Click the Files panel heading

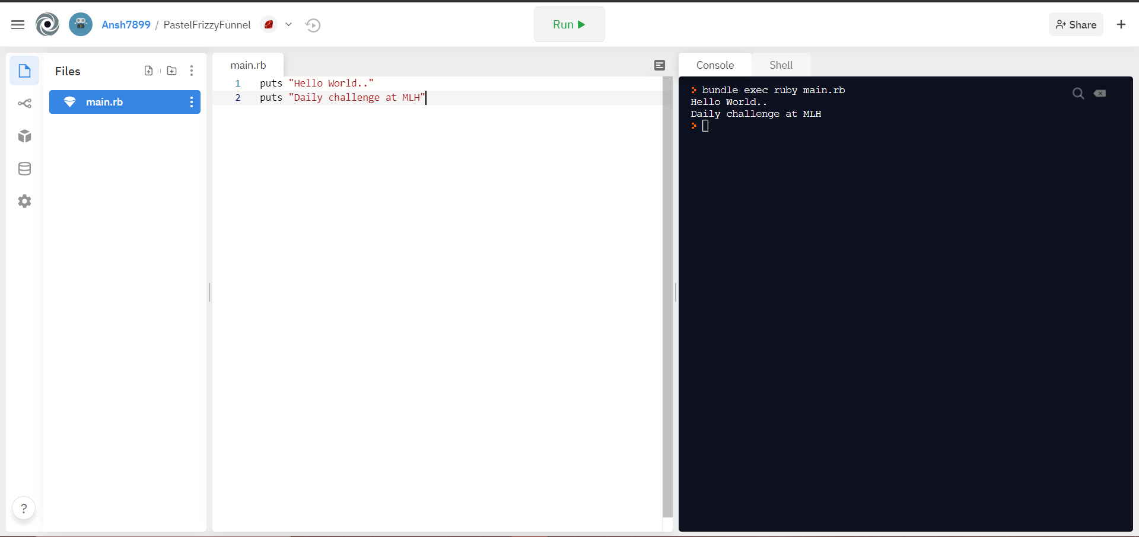(x=68, y=71)
